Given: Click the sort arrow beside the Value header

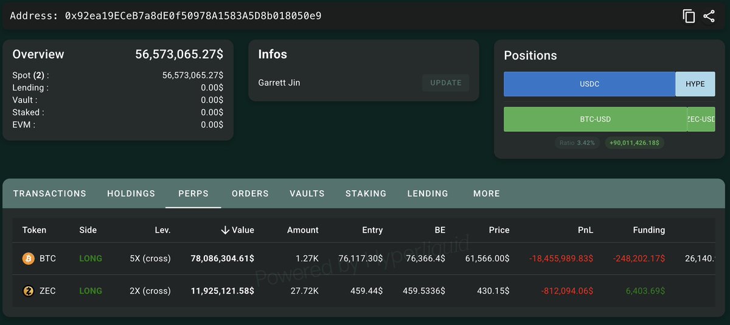Looking at the screenshot, I should click(225, 230).
